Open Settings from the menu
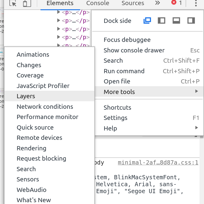Screen dimensions: 204x204 [115, 118]
